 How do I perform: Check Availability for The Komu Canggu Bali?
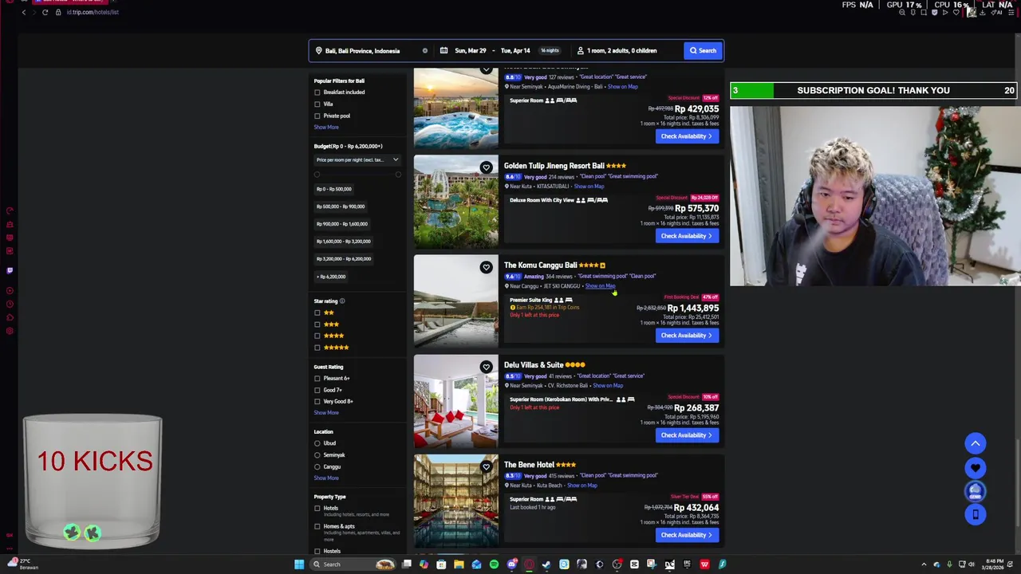point(686,336)
